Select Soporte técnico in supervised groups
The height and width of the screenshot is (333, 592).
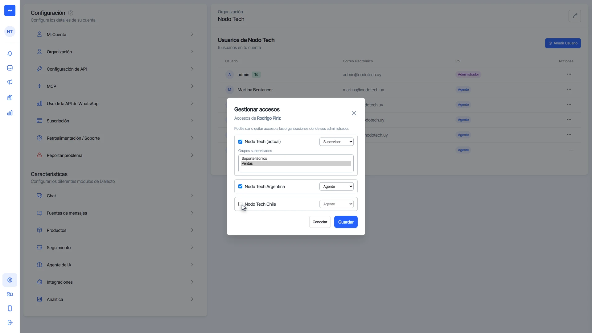click(x=296, y=158)
